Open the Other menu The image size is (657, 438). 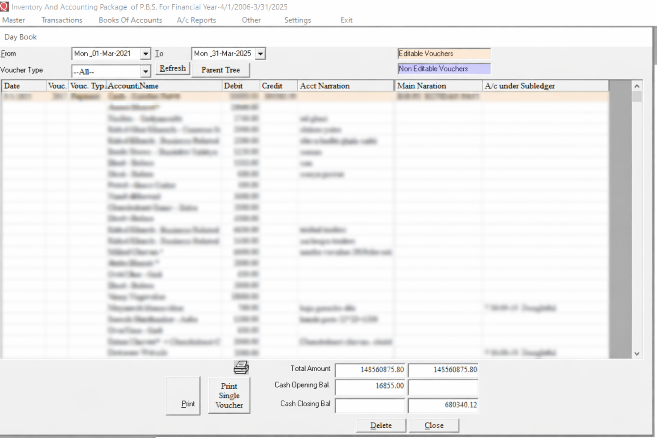click(x=251, y=20)
